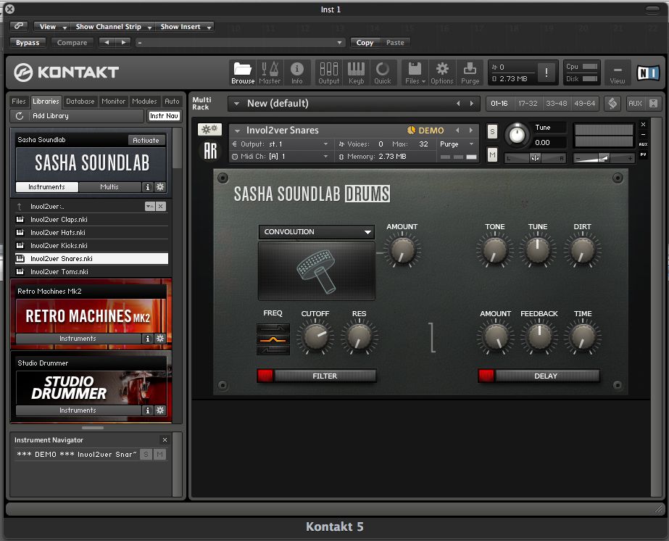Switch to the Database tab
669x541 pixels.
80,102
